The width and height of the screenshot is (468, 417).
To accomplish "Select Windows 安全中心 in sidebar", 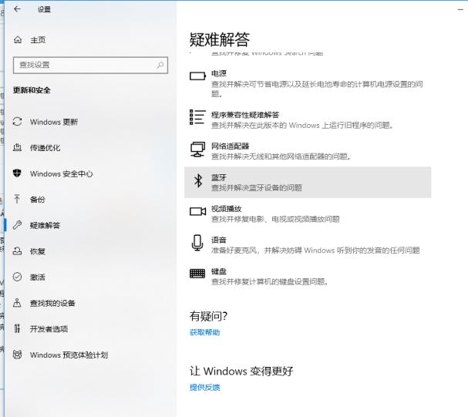I will (62, 173).
